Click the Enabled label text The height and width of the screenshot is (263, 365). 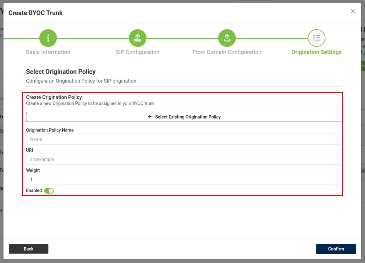click(34, 190)
